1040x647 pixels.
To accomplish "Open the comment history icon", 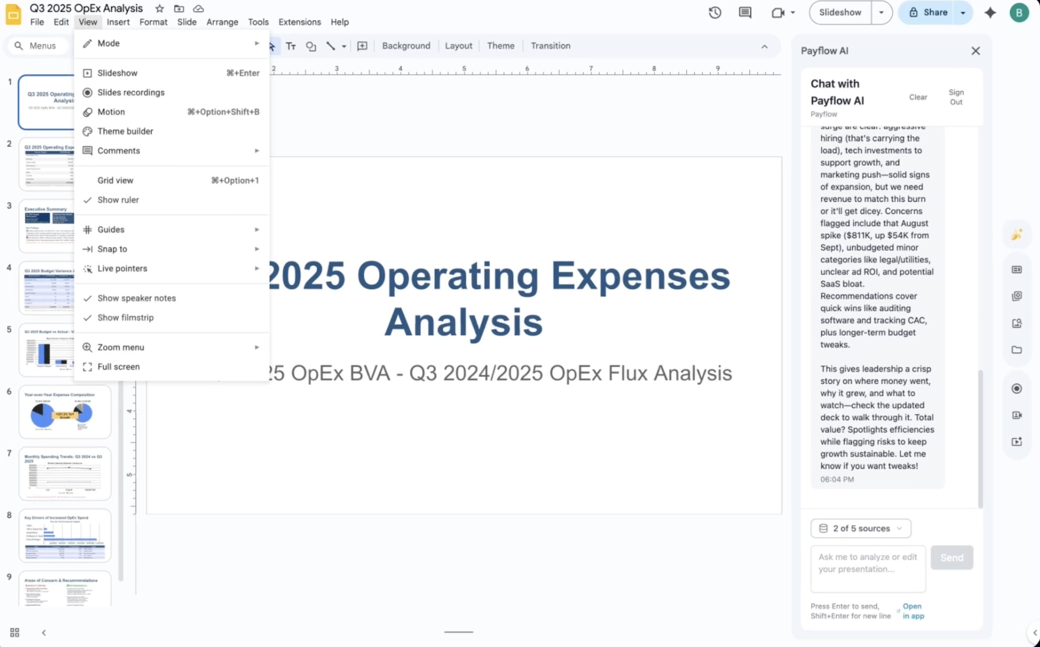I will (745, 12).
